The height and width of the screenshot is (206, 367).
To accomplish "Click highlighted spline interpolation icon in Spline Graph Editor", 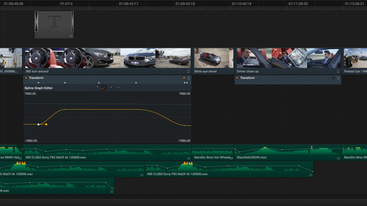I will 103,88.
